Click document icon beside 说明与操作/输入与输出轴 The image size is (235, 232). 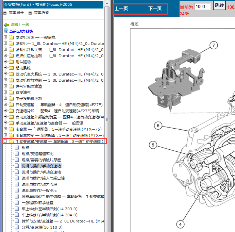point(17,178)
